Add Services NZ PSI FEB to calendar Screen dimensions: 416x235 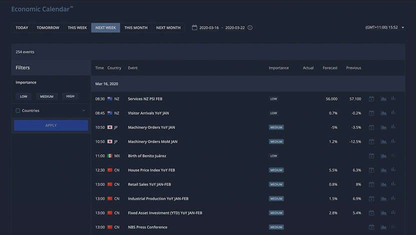click(x=371, y=98)
